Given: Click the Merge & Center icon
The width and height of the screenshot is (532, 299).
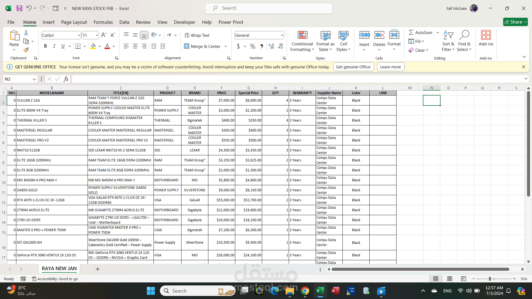Looking at the screenshot, I should [186, 46].
